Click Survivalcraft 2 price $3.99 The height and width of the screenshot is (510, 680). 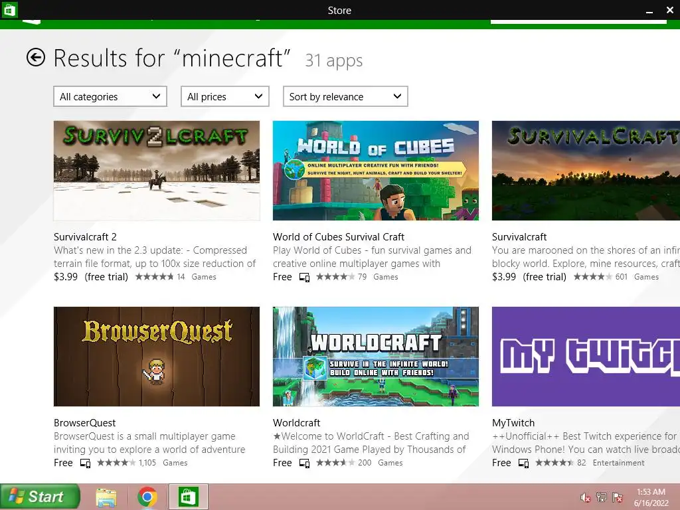point(66,277)
